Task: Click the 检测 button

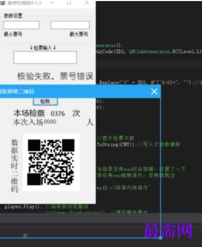Action: 46,101
